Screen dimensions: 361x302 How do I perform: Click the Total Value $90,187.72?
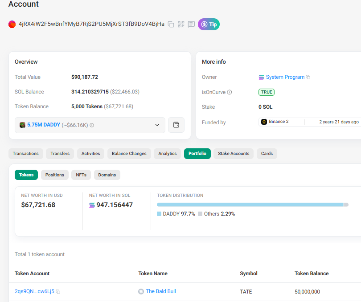[x=85, y=77]
